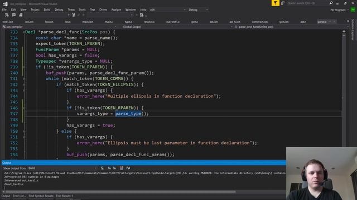This screenshot has height=200, width=357.
Task: Open the Window menu
Action: coord(131,10)
